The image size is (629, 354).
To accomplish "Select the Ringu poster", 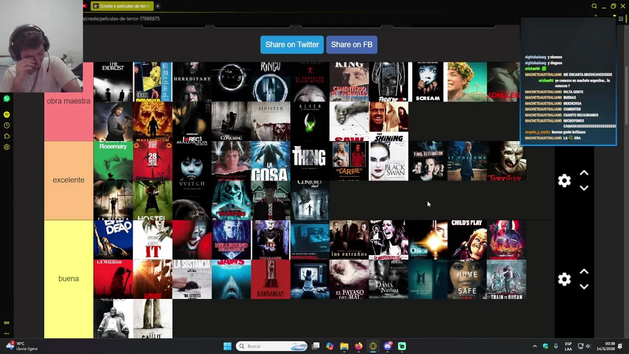I will point(270,82).
